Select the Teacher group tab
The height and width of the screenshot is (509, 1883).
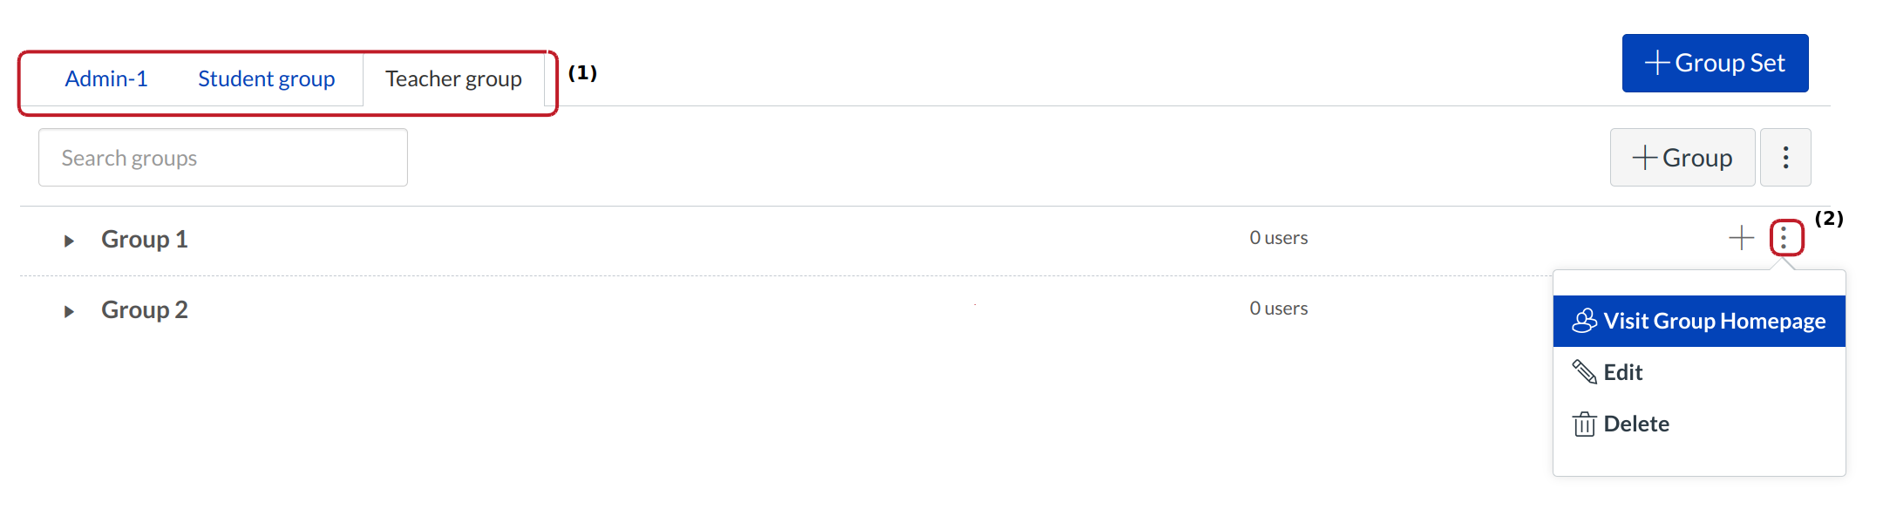(x=453, y=79)
